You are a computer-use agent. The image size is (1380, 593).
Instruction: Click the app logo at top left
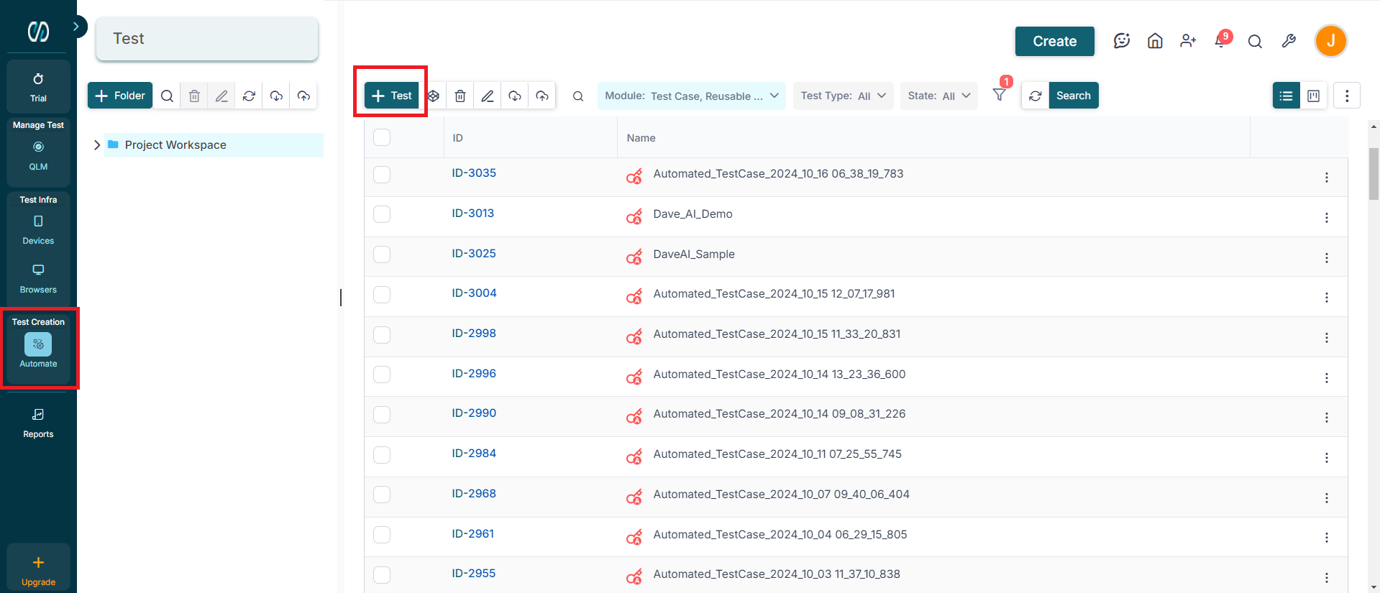(x=38, y=32)
